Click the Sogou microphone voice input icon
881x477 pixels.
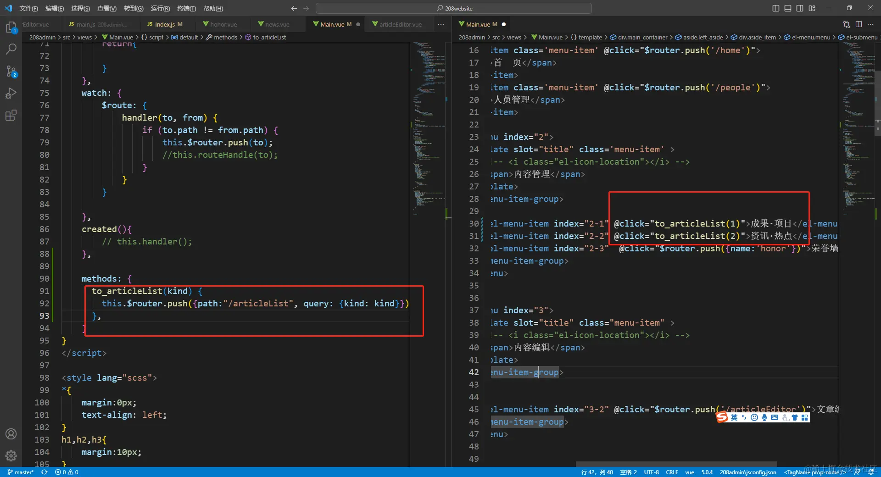764,417
